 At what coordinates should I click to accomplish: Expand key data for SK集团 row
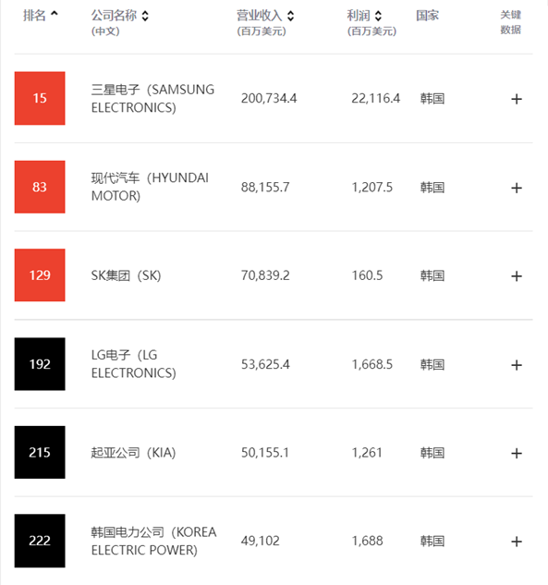coord(517,276)
